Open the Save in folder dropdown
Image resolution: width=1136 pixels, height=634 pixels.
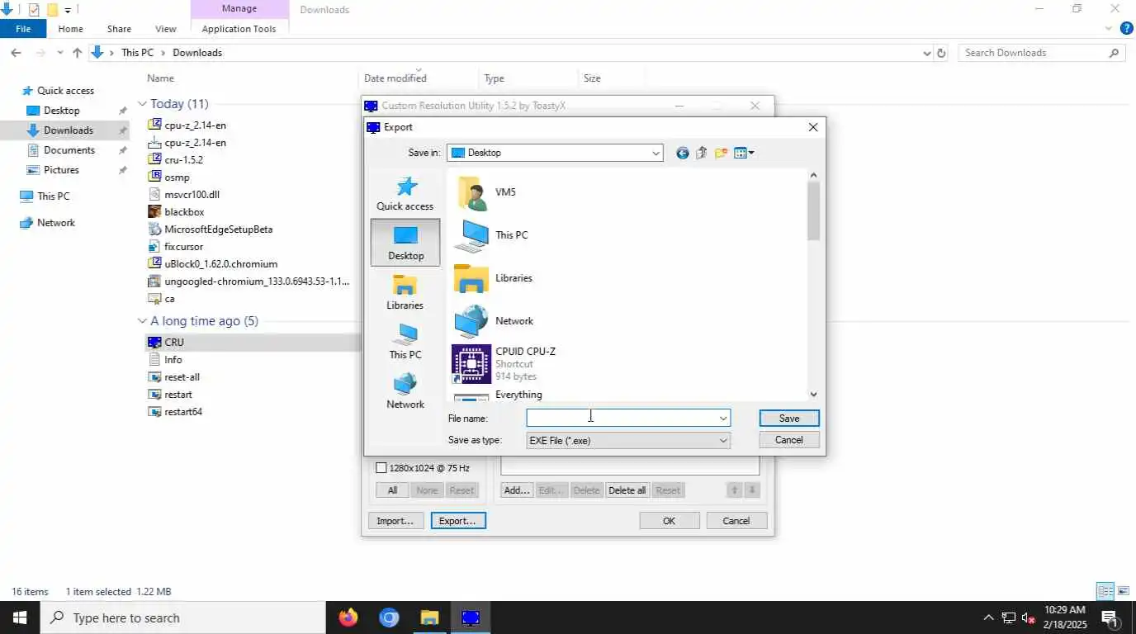pyautogui.click(x=656, y=153)
